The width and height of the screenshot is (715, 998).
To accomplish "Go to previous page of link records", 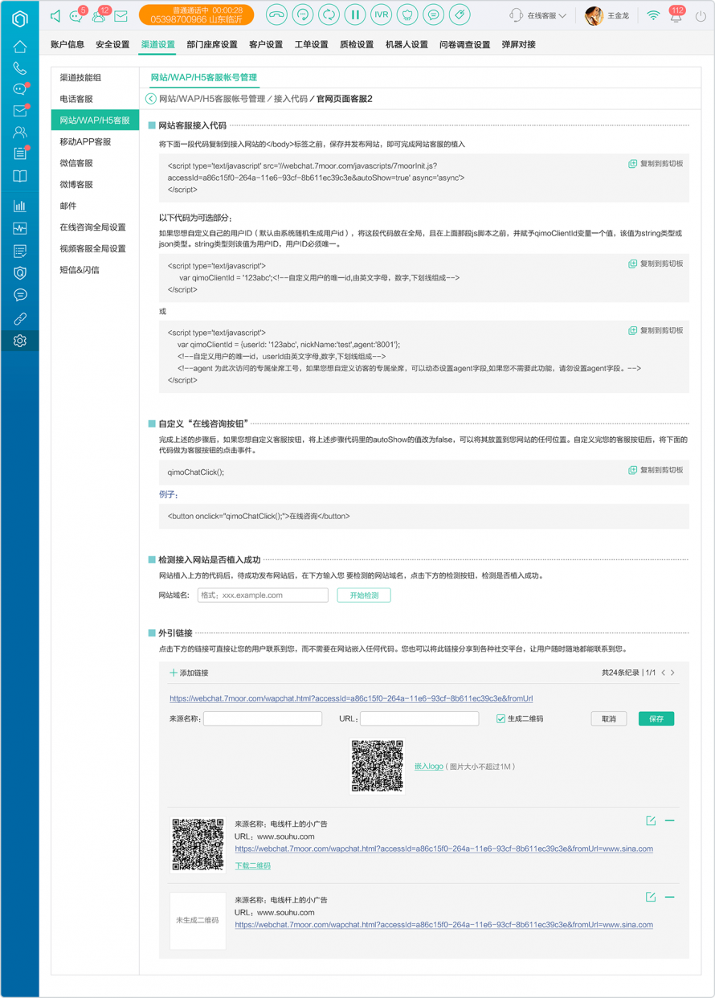I will point(664,673).
